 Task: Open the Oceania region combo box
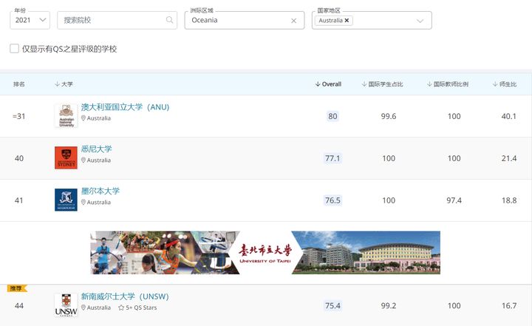click(x=245, y=20)
